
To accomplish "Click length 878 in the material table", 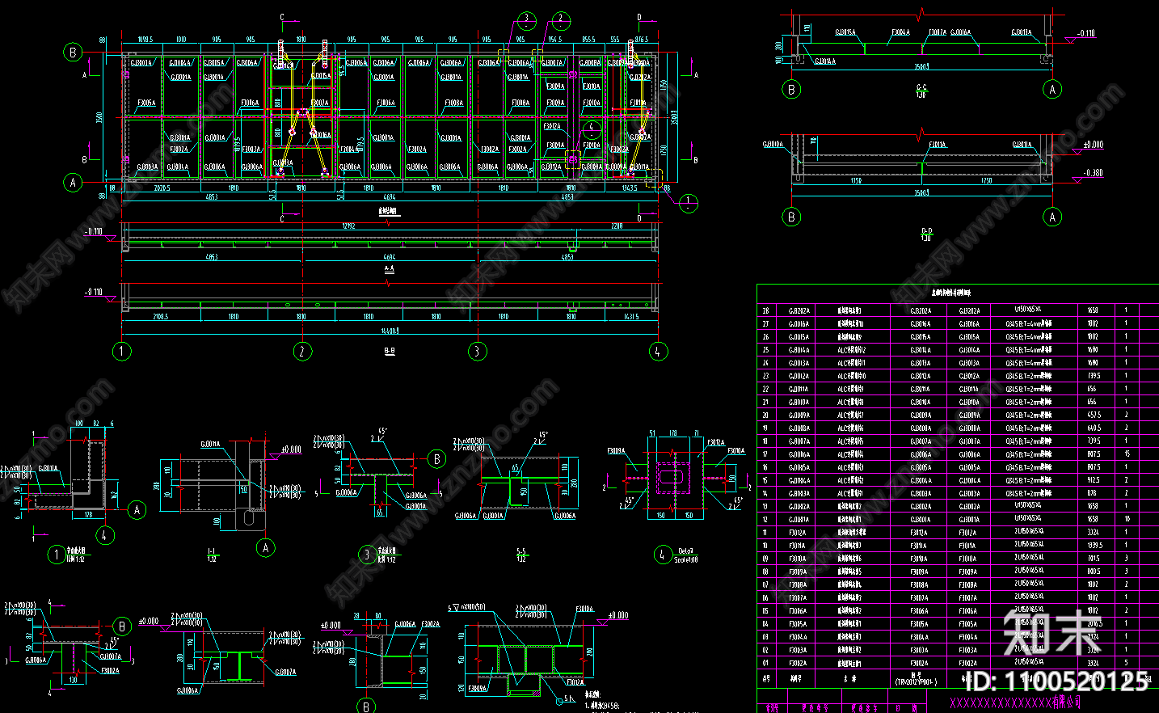I will (x=1092, y=493).
